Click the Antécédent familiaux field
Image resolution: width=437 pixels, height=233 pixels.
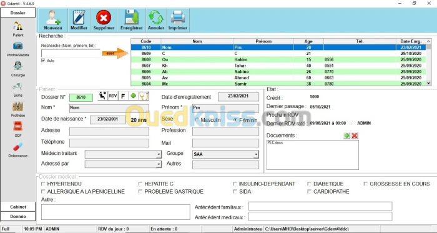tap(320, 206)
